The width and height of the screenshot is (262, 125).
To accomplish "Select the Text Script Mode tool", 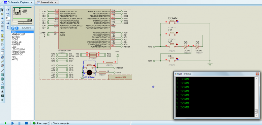I will [2, 27].
